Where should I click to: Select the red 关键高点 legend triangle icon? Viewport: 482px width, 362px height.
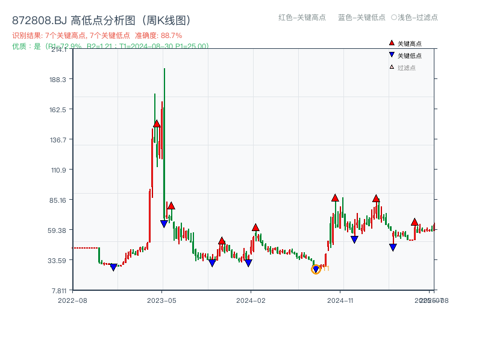[392, 43]
